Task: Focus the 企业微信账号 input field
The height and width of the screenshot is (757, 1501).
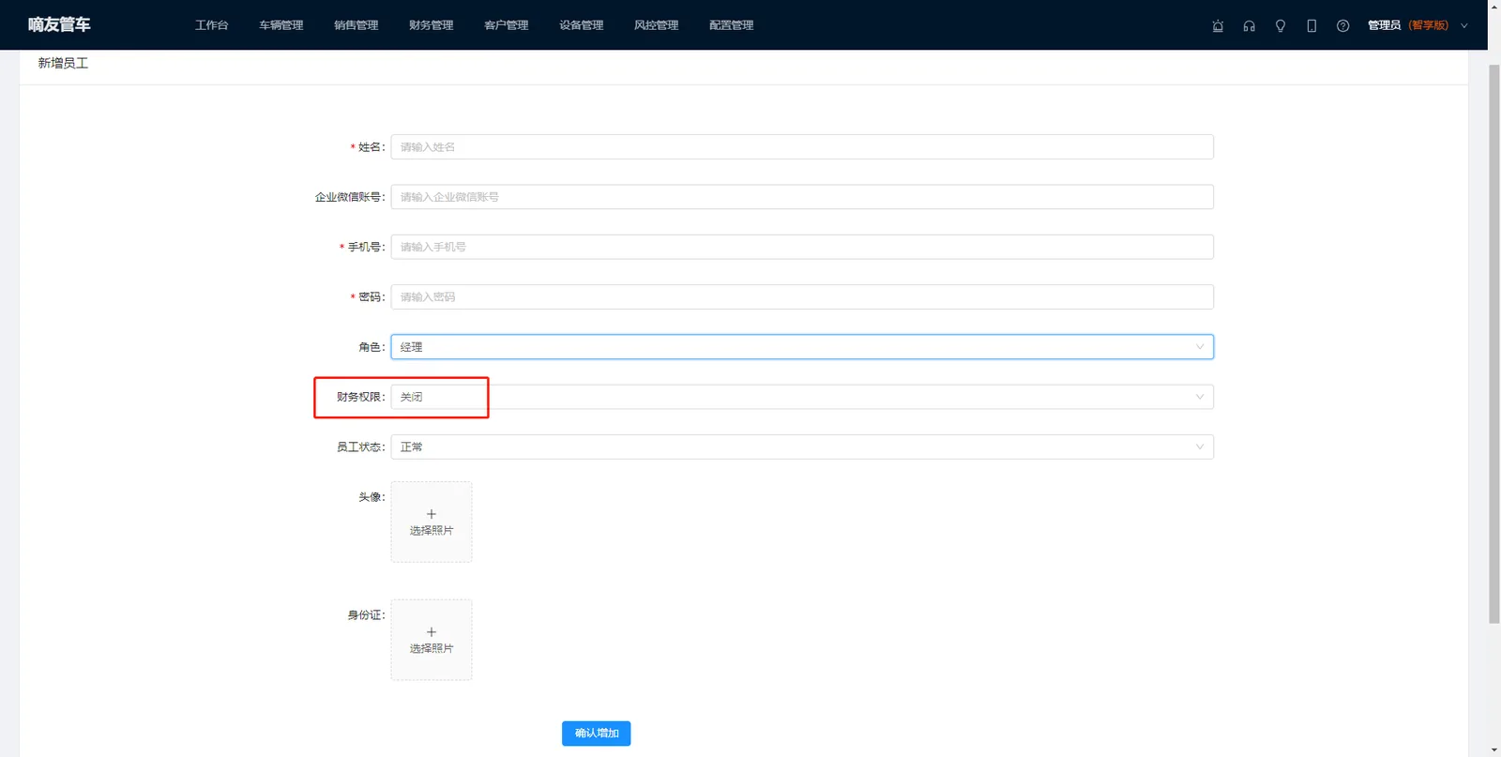Action: [x=802, y=197]
